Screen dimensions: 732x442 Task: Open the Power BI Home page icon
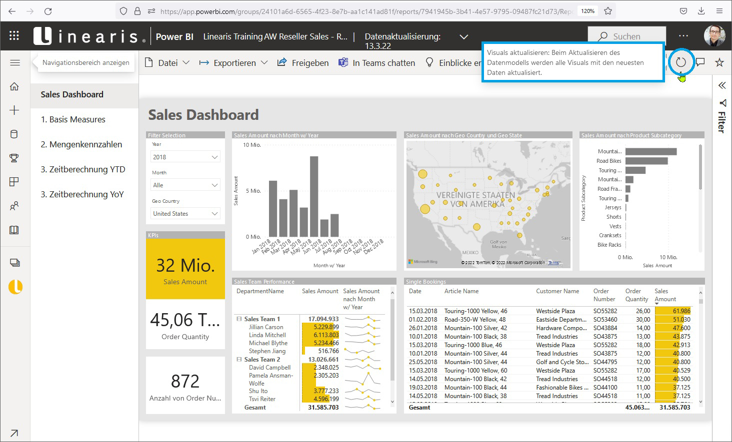point(14,86)
